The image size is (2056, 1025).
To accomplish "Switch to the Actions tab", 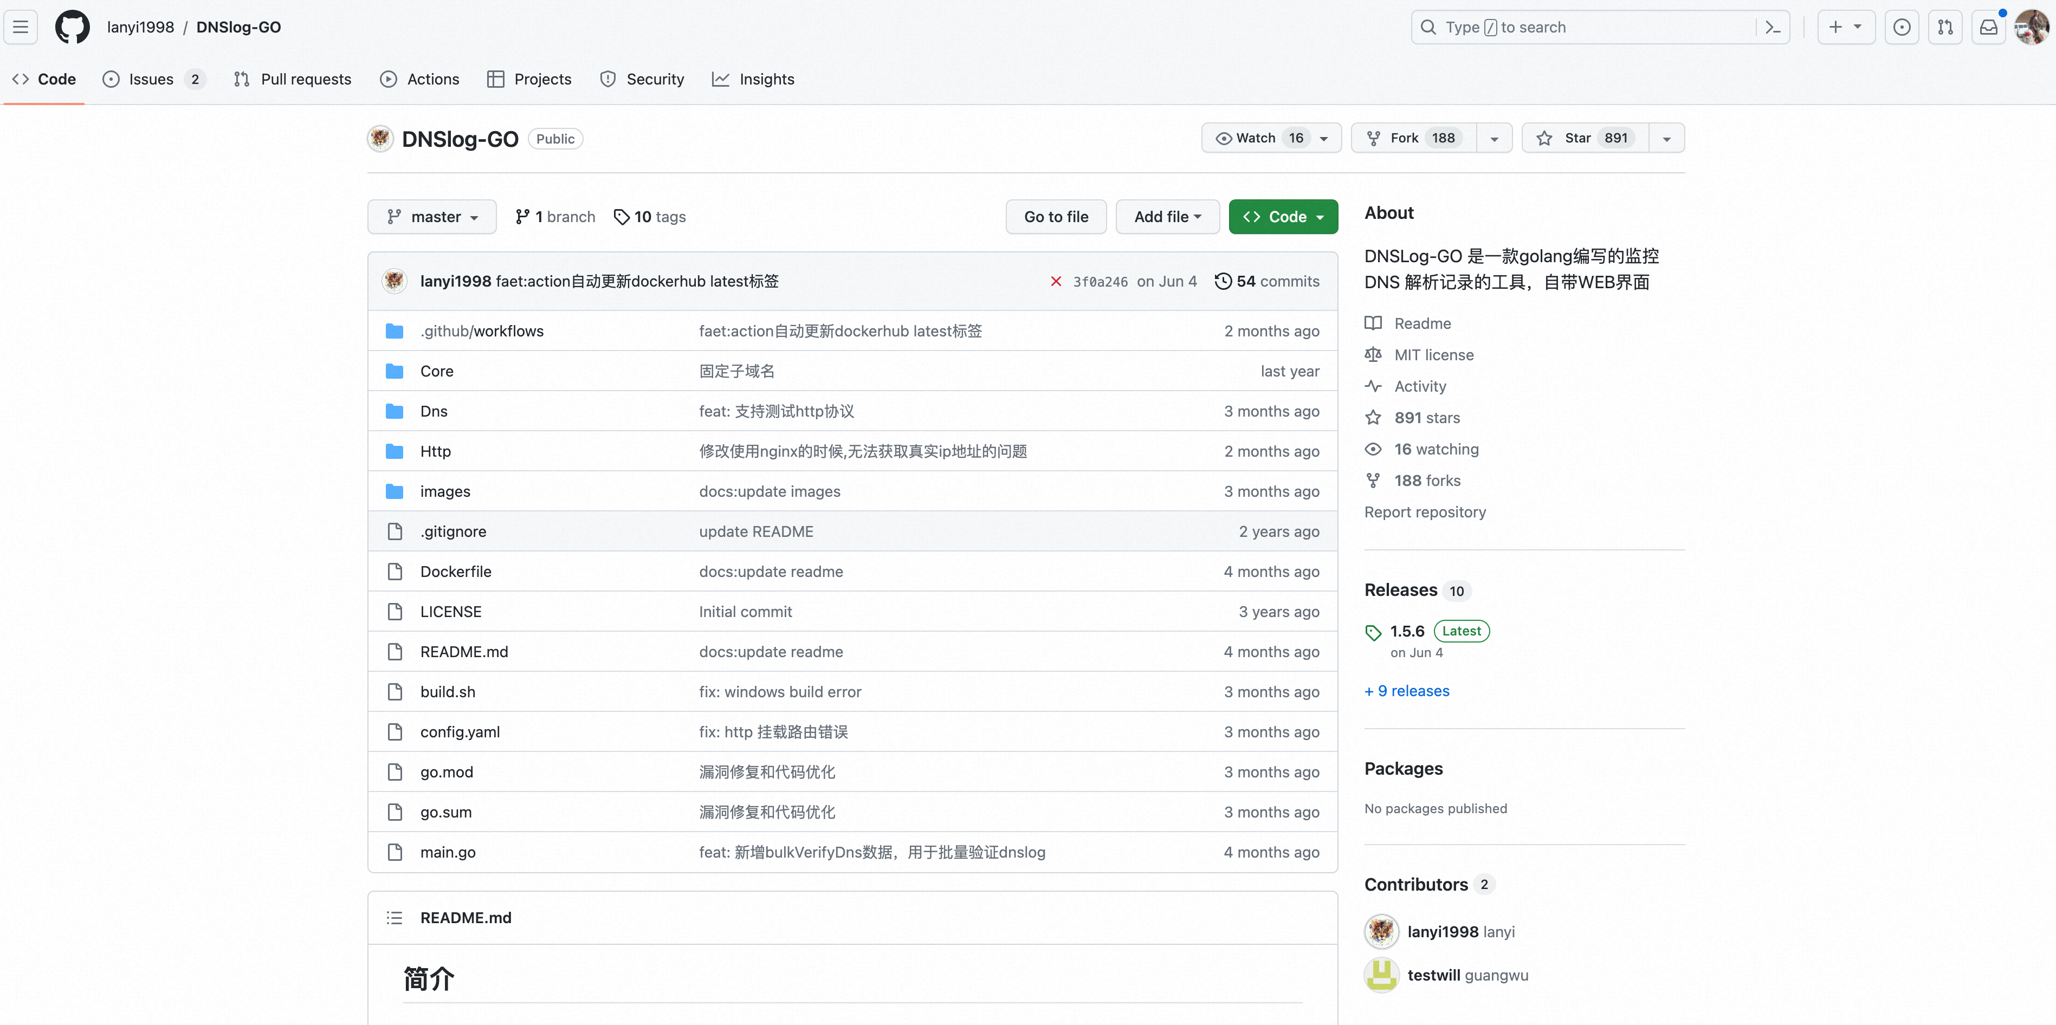I will point(420,79).
